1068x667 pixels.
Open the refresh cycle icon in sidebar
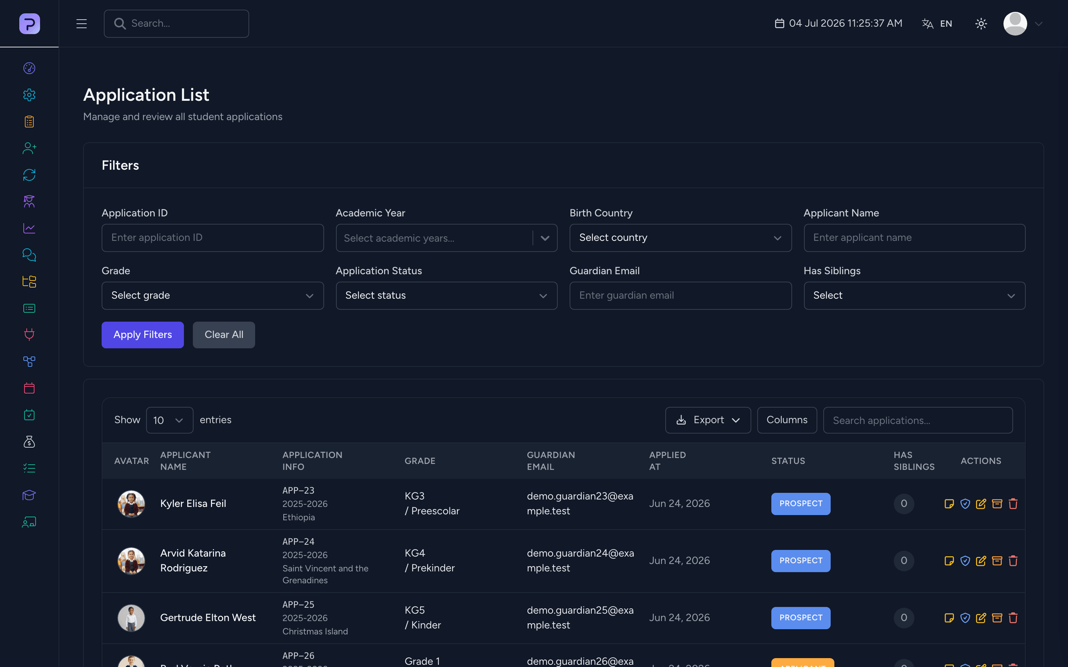[x=29, y=175]
